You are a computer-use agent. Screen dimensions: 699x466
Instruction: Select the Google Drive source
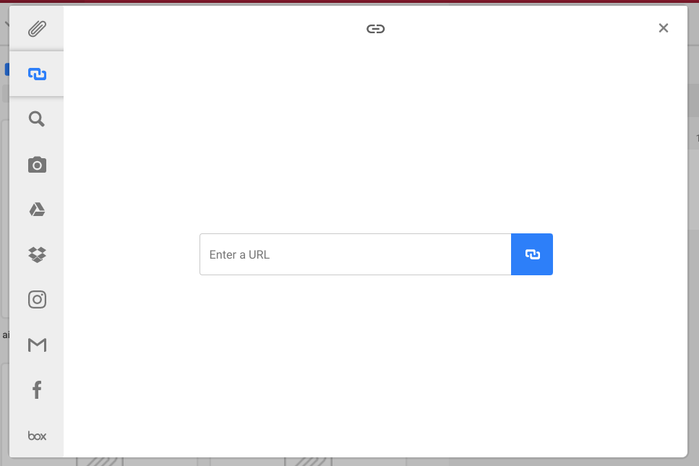[37, 210]
